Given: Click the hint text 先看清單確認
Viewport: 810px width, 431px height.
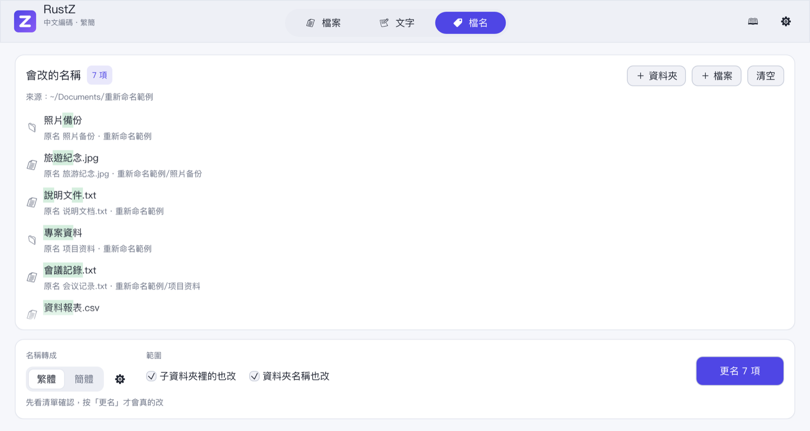Looking at the screenshot, I should click(95, 402).
